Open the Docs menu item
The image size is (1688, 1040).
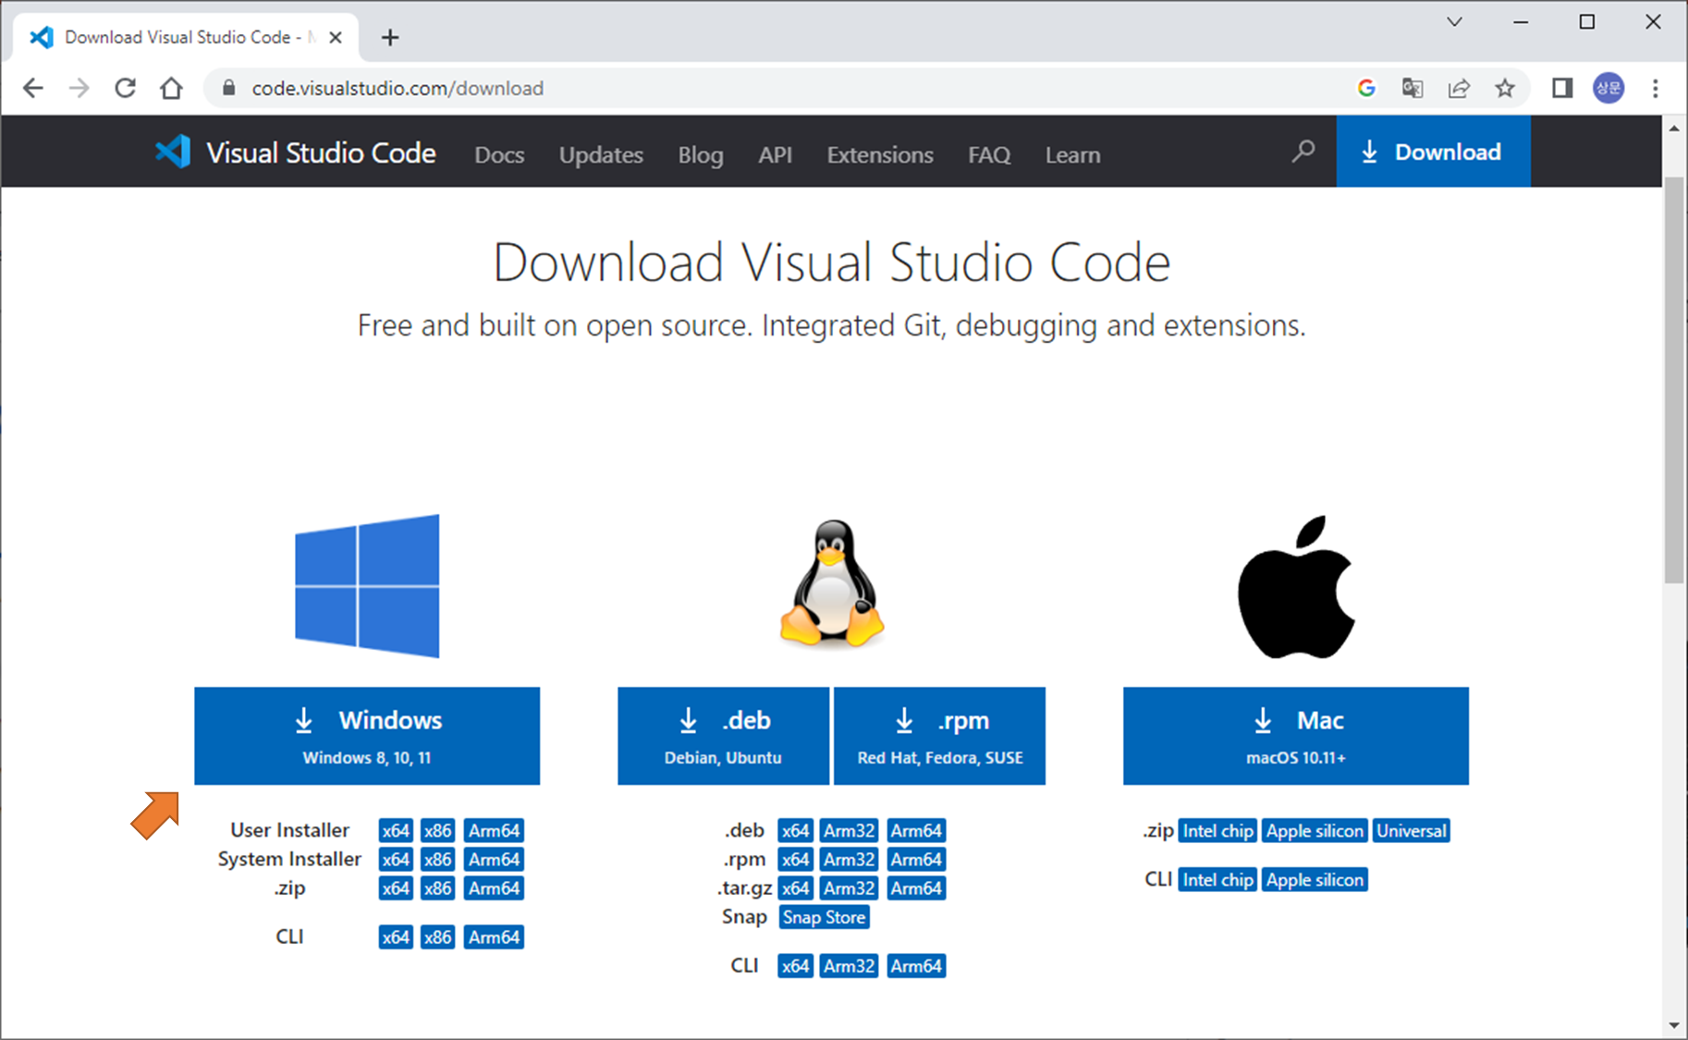pyautogui.click(x=499, y=154)
